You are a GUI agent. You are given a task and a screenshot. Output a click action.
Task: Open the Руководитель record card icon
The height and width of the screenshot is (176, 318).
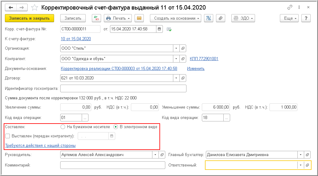tap(162, 155)
